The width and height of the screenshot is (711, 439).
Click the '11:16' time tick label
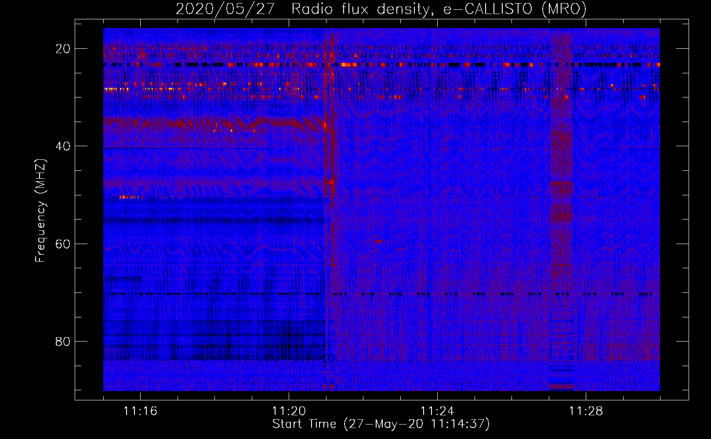click(x=140, y=411)
